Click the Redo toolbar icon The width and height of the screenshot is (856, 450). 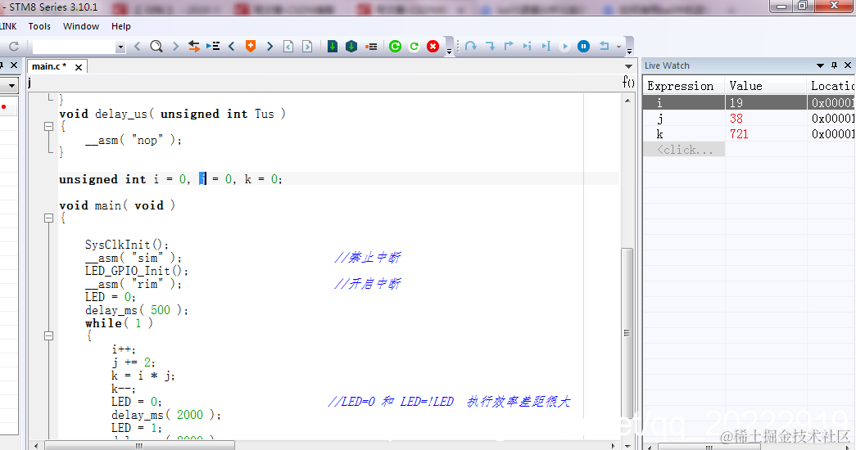14,47
